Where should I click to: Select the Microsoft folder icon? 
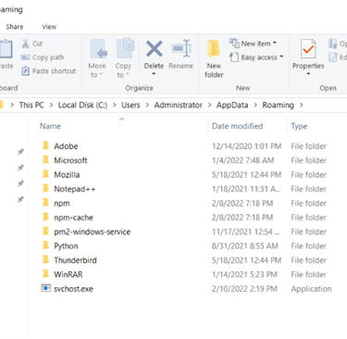coord(45,159)
